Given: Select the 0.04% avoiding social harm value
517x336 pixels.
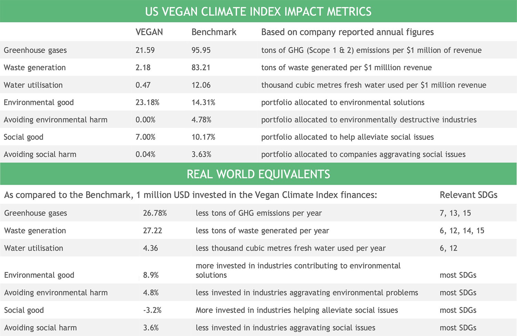Looking at the screenshot, I should tap(145, 154).
